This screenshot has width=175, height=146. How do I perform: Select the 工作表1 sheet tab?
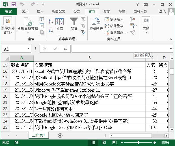click(x=38, y=135)
